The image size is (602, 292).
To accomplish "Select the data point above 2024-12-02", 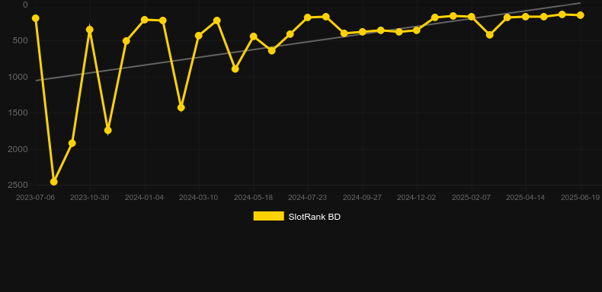I will 417,30.
